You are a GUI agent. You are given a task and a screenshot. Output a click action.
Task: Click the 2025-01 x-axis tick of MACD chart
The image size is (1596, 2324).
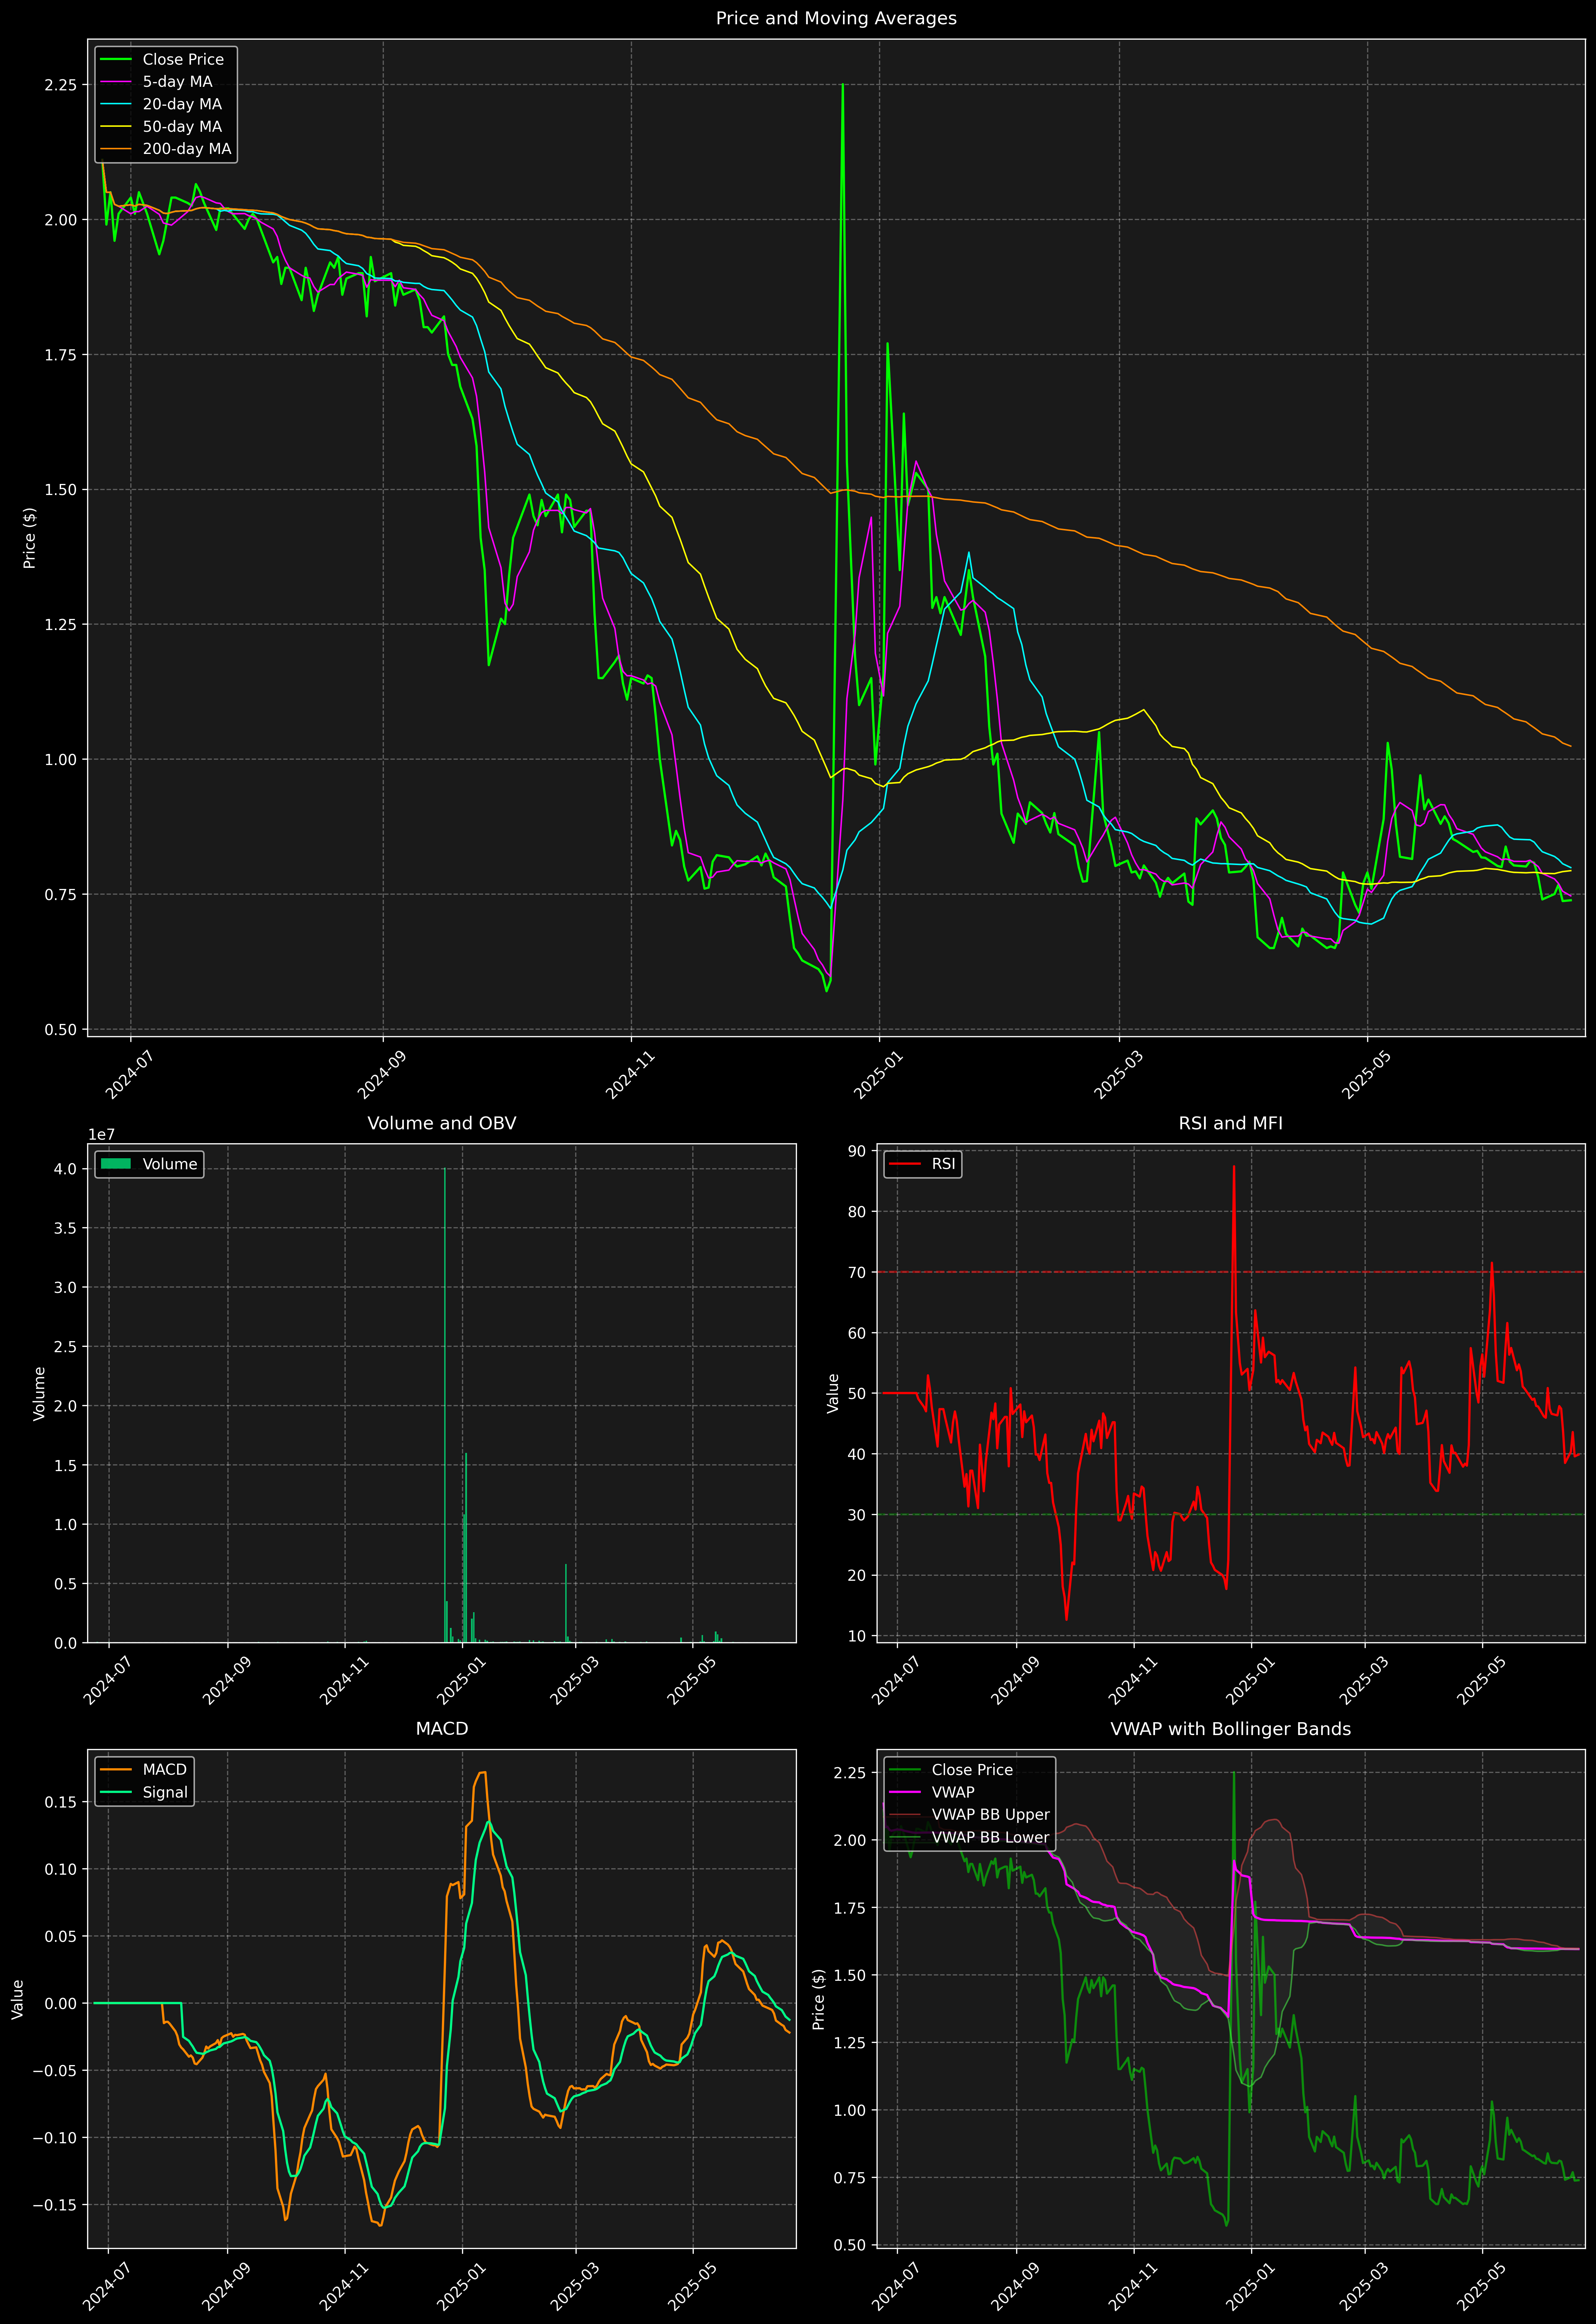click(x=461, y=2286)
